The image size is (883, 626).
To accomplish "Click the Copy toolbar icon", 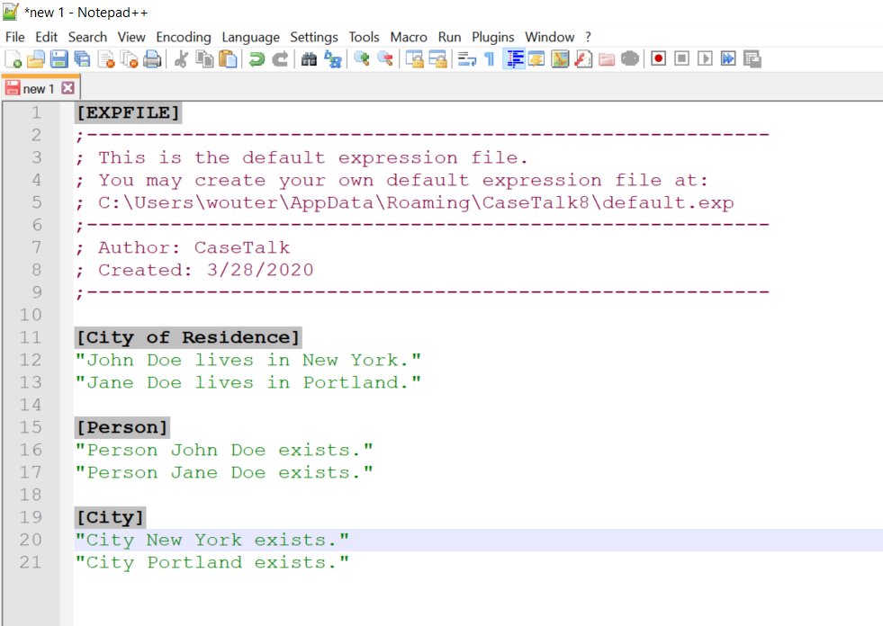I will click(204, 59).
